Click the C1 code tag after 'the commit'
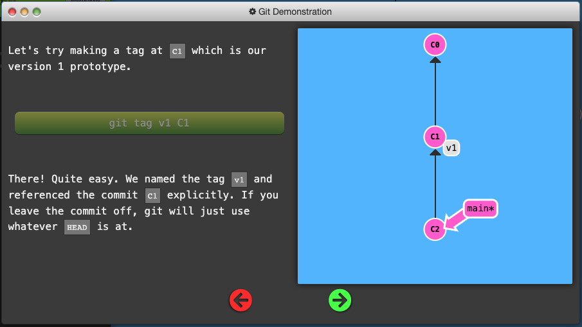The image size is (582, 327). coord(152,195)
